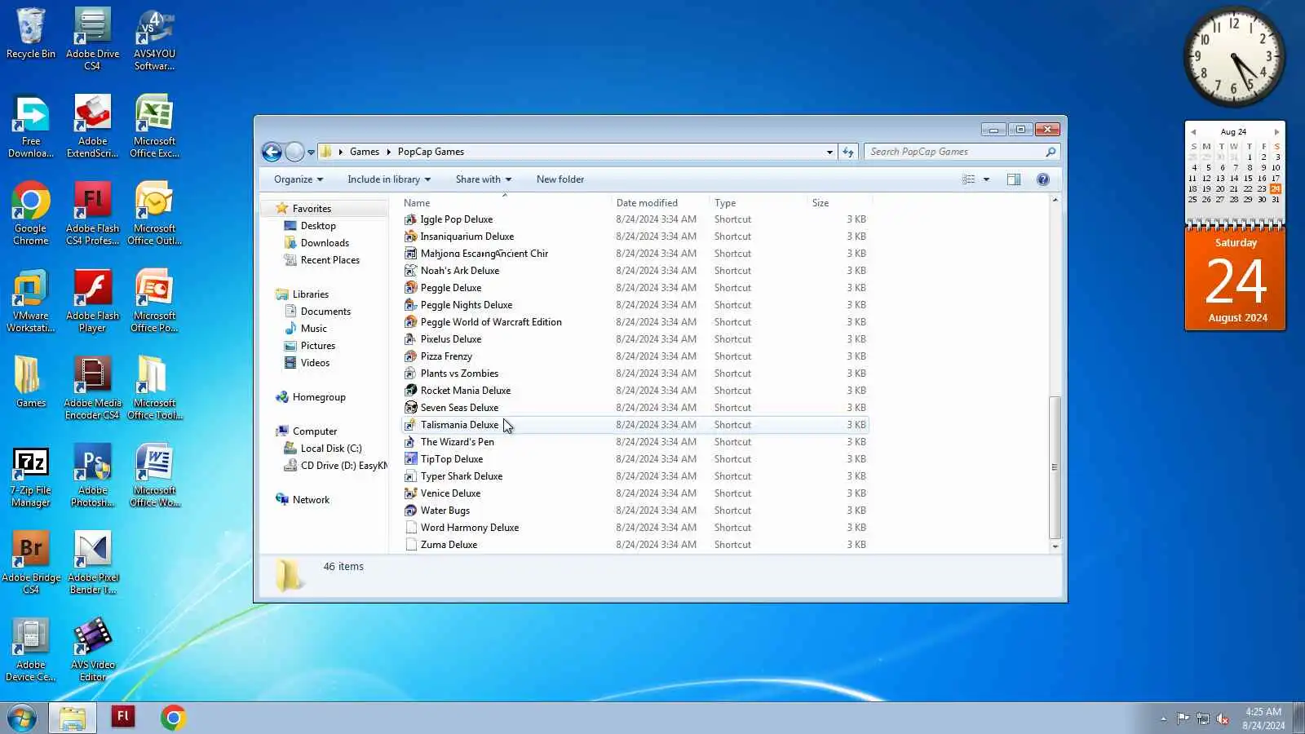
Task: Sort files by Name column
Action: tap(505, 203)
